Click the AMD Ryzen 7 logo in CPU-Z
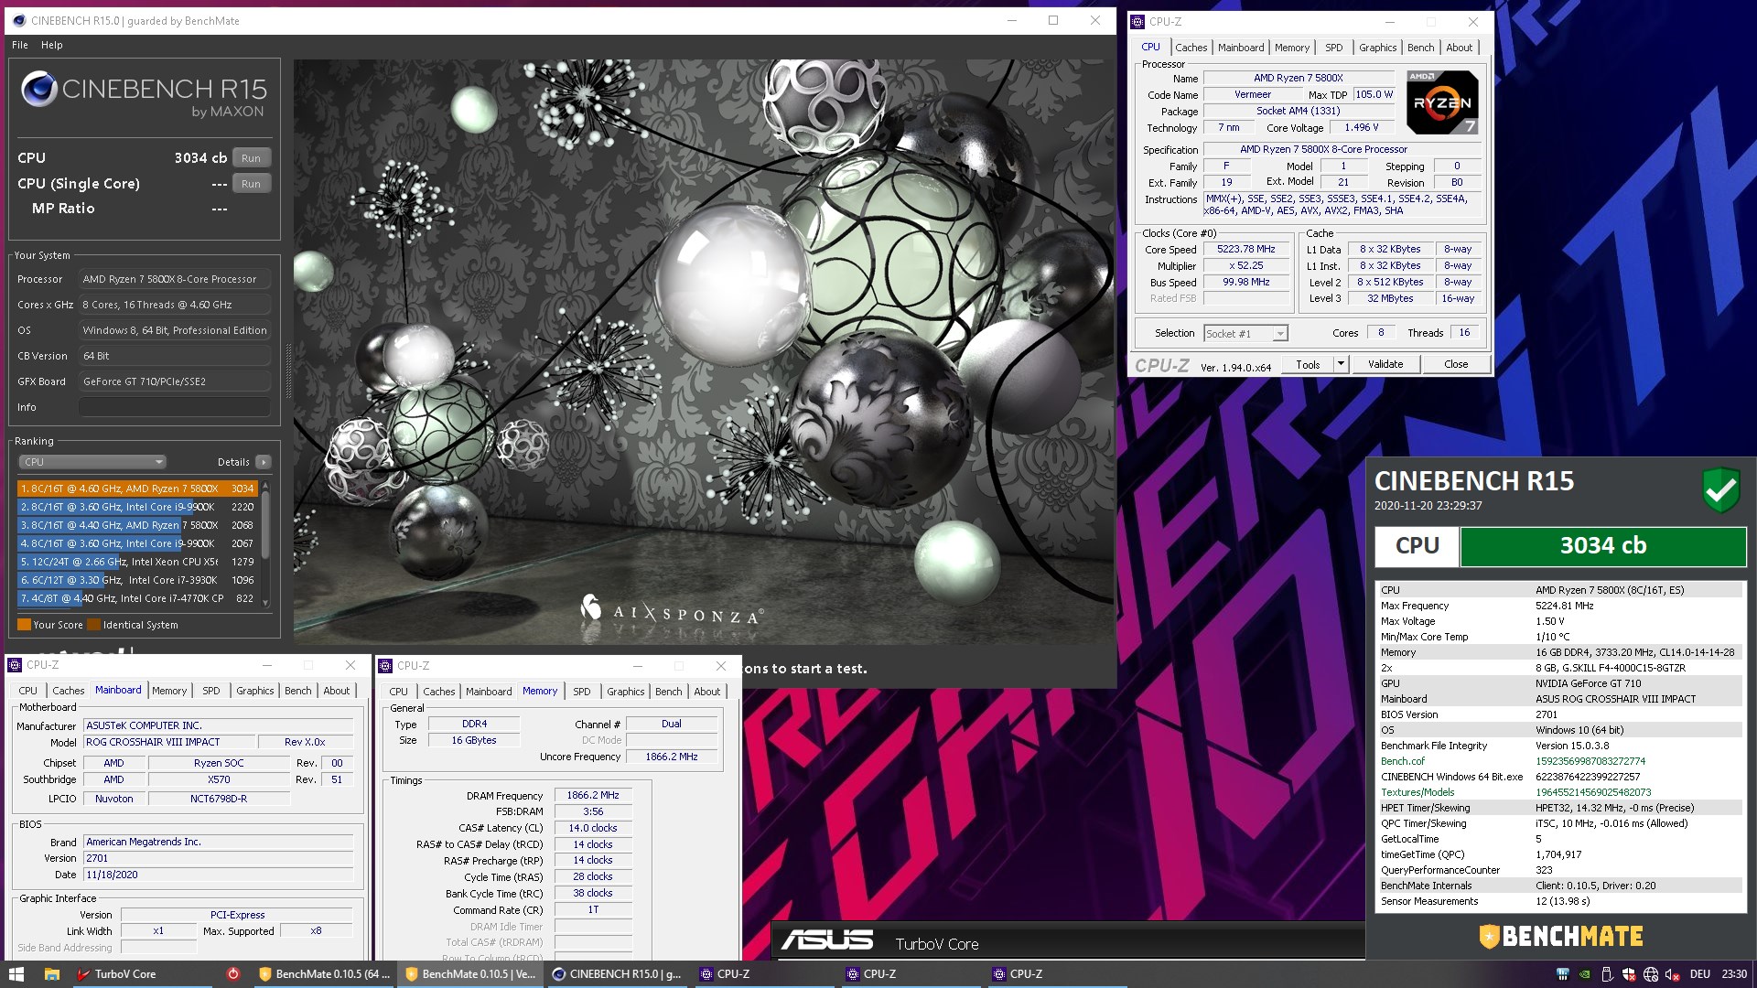The width and height of the screenshot is (1757, 988). tap(1442, 102)
